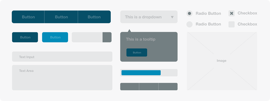Viewport: 270px width, 101px height.
Task: Click the Image placeholder
Action: pyautogui.click(x=222, y=61)
